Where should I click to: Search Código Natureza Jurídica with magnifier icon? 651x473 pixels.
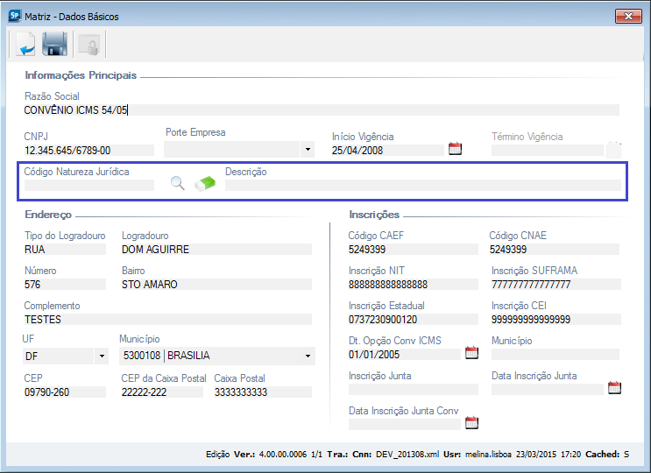click(178, 184)
